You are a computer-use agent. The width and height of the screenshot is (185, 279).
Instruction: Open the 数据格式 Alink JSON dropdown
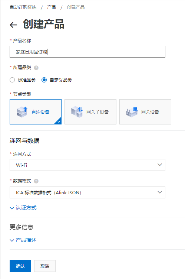tap(87, 192)
